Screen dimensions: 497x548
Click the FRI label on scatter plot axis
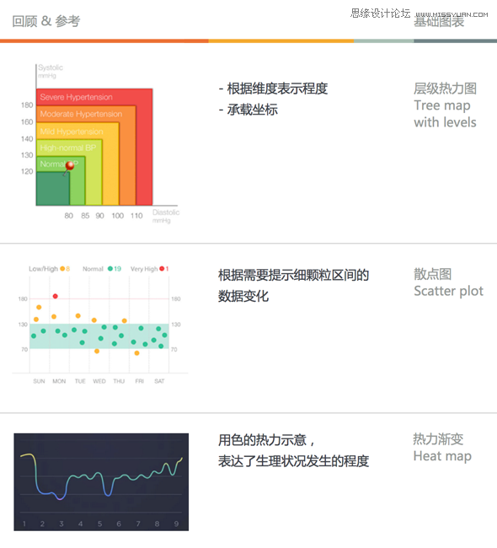coord(139,381)
